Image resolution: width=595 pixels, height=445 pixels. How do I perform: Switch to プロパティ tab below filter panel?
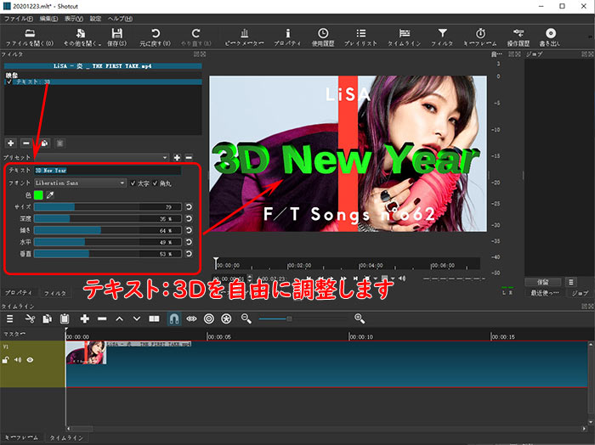(19, 293)
